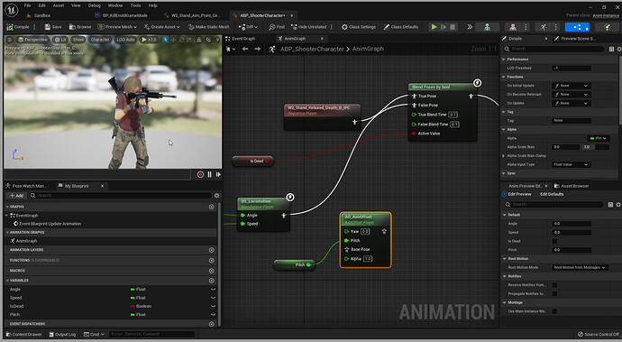
Task: Click the toolbar overflow double-arrow icon
Action: tap(470, 27)
